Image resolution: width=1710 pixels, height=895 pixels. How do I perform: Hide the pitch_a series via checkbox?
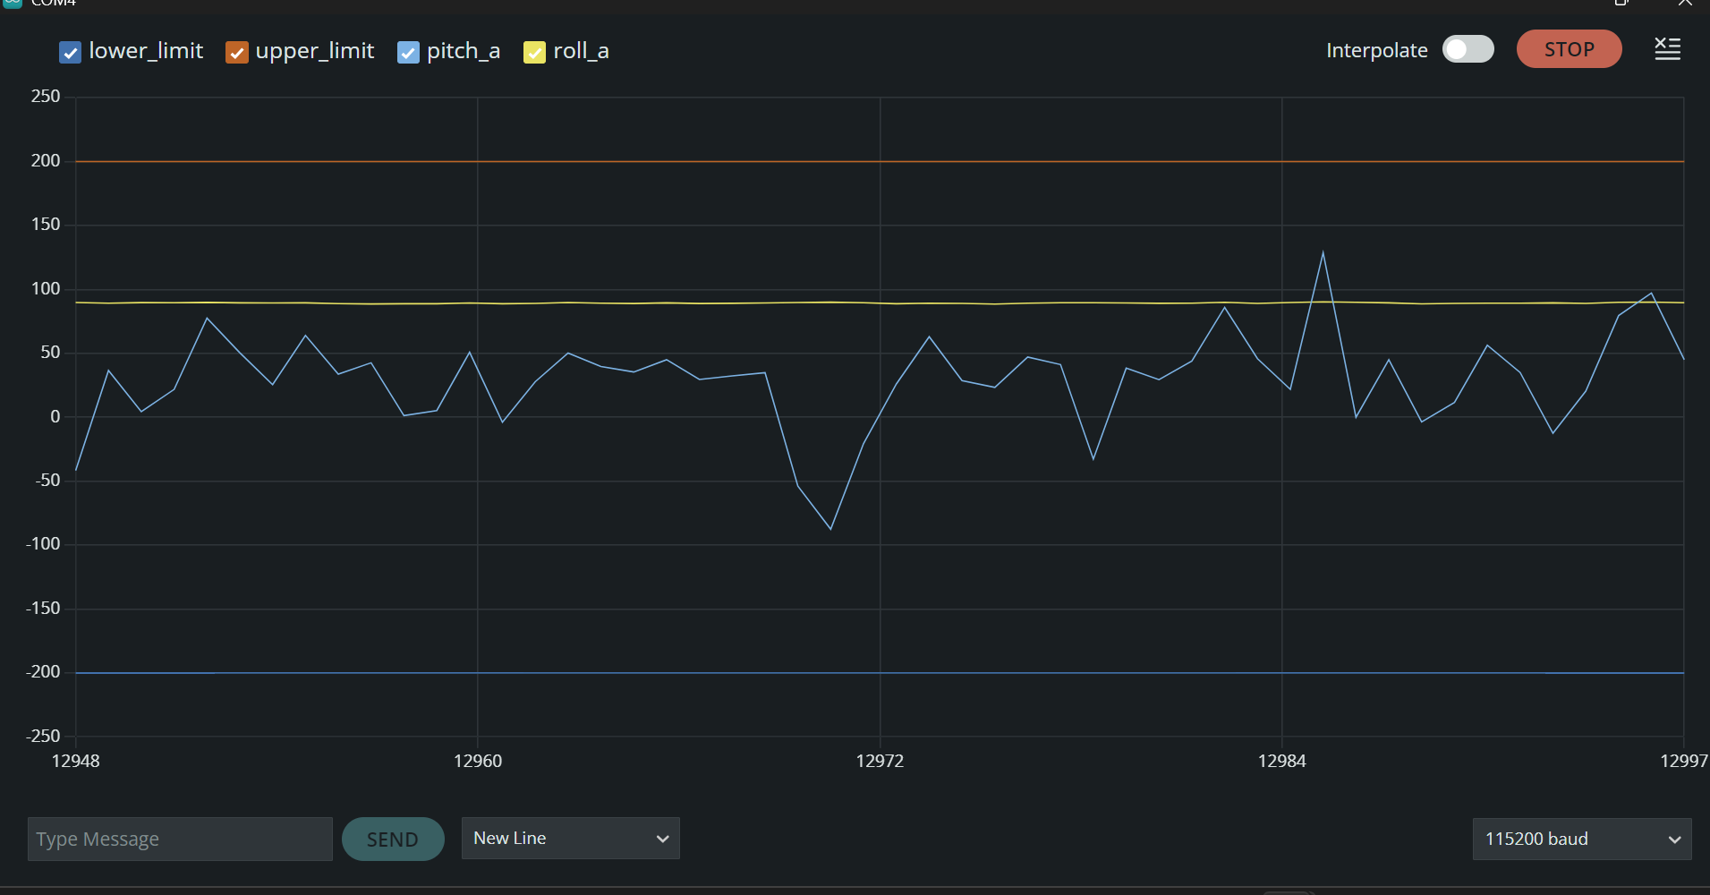(x=408, y=53)
